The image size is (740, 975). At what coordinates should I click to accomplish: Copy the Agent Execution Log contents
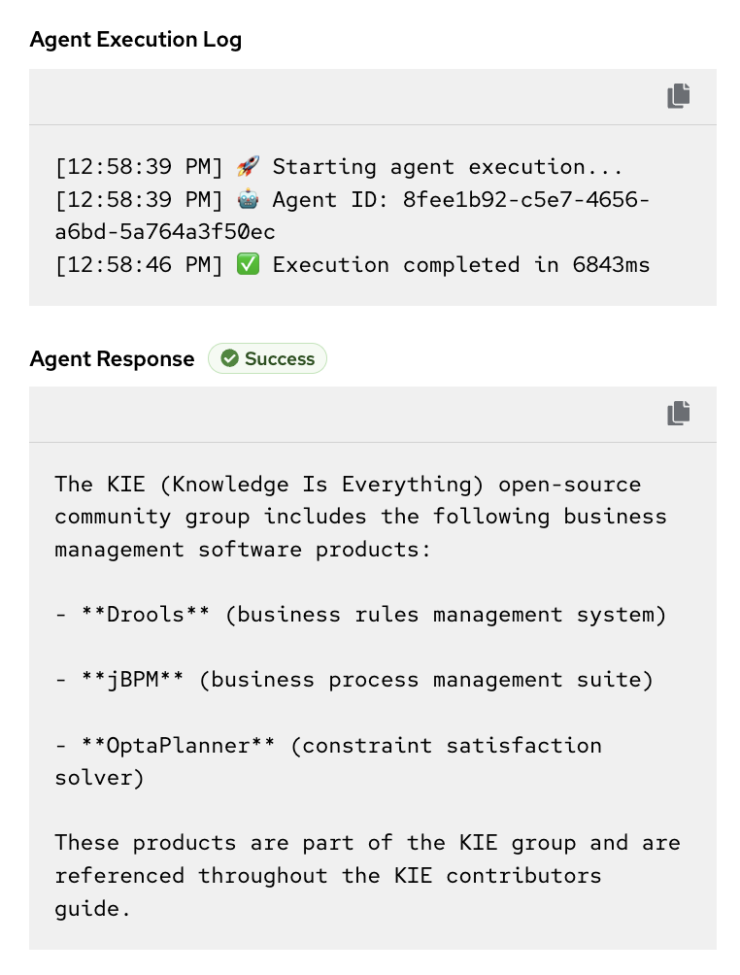click(x=678, y=96)
